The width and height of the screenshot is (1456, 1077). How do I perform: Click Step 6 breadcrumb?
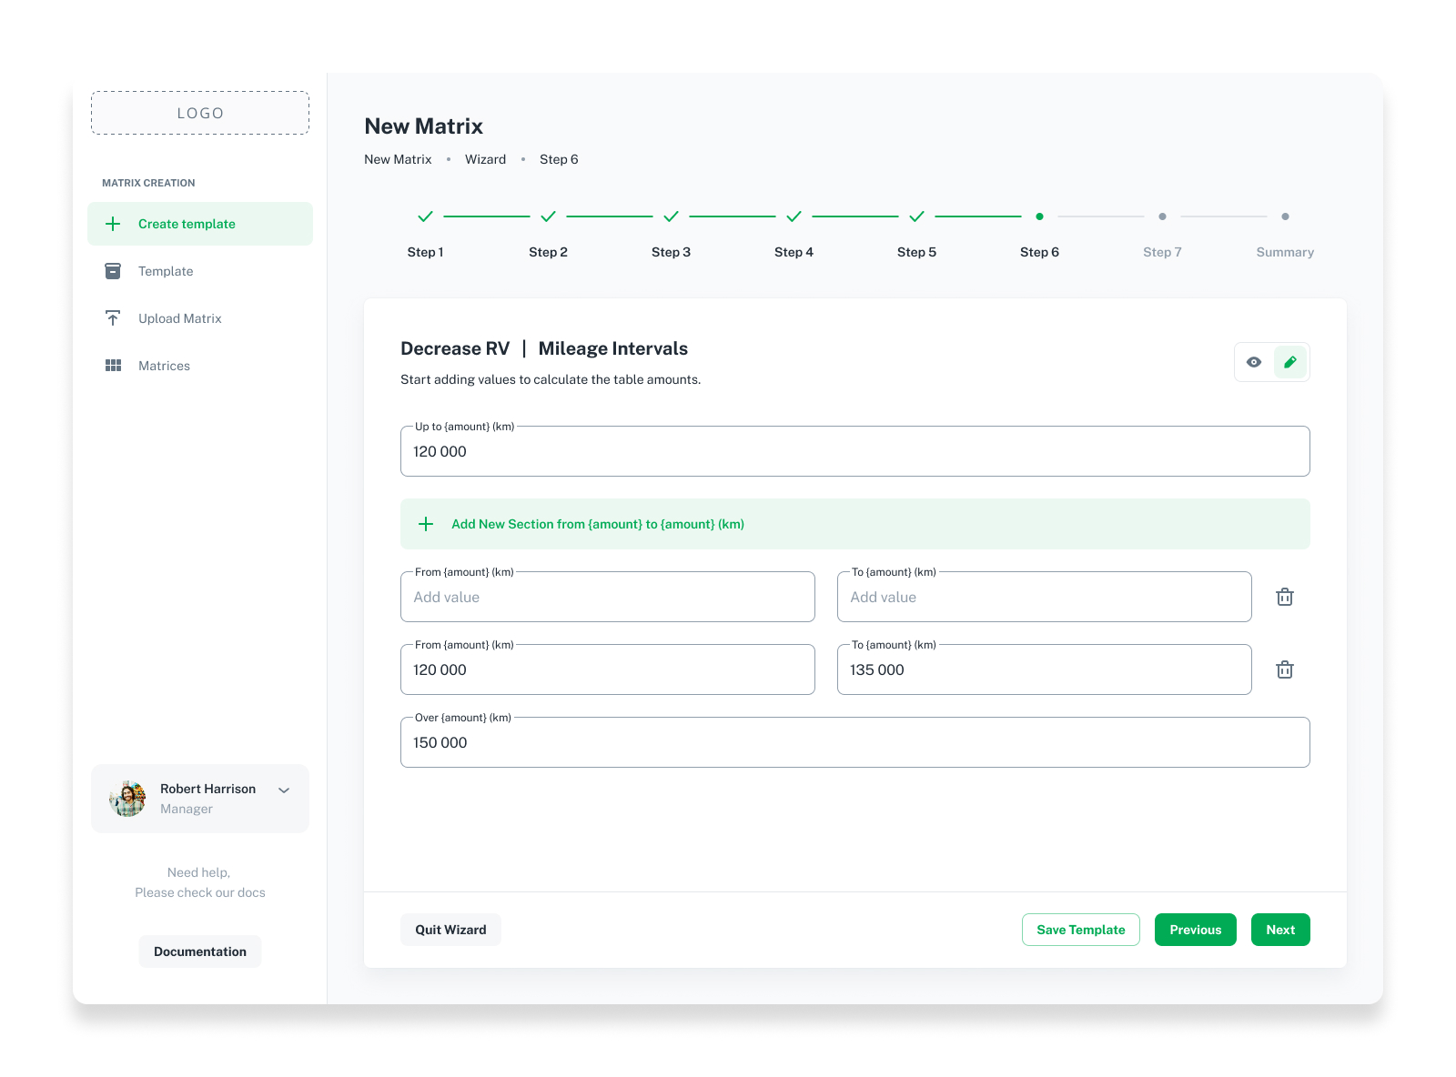click(559, 159)
